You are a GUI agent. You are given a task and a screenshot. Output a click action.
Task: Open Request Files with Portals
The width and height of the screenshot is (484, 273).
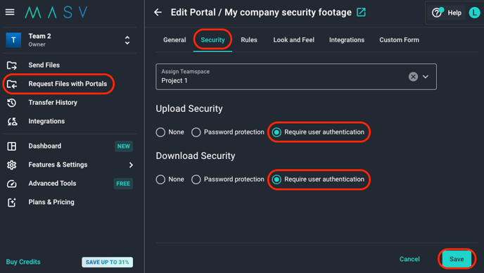click(68, 84)
